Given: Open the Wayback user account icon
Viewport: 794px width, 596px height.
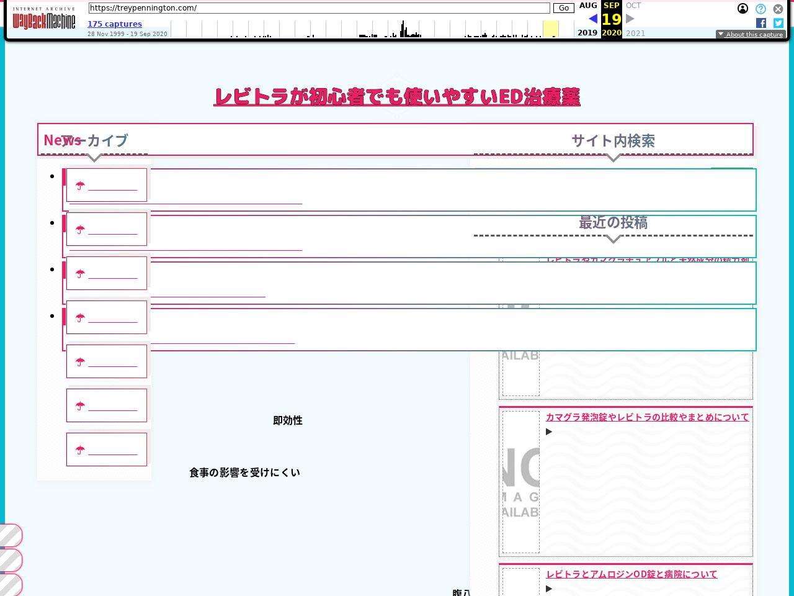Looking at the screenshot, I should (x=743, y=9).
